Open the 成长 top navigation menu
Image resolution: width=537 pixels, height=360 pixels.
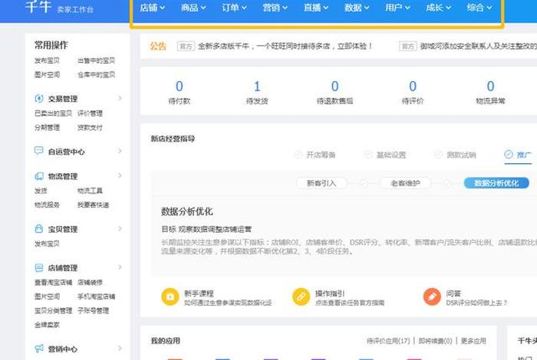(x=438, y=8)
